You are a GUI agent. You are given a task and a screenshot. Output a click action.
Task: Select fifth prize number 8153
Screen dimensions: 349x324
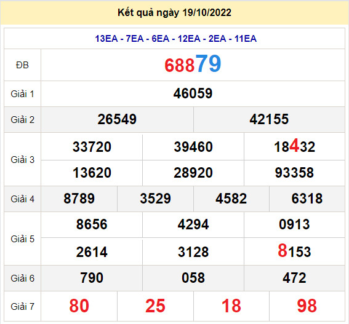coord(294,251)
